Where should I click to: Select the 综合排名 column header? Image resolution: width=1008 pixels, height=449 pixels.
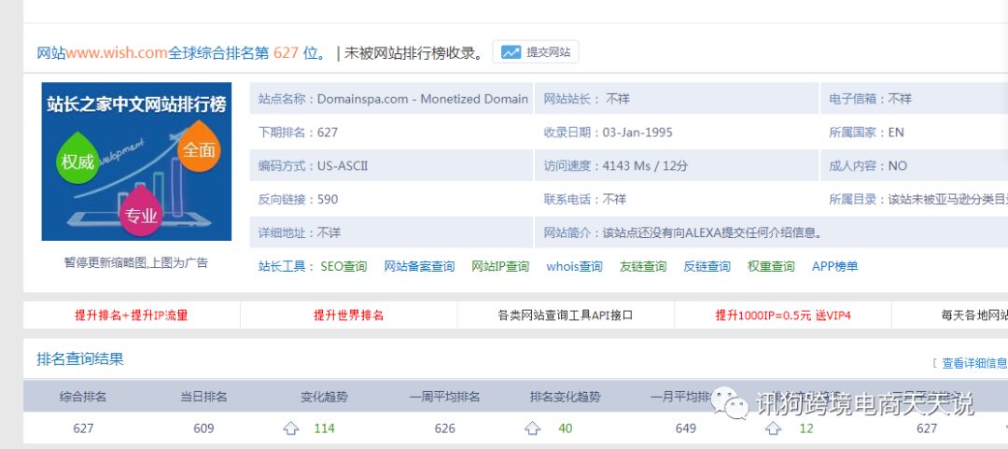pyautogui.click(x=83, y=397)
